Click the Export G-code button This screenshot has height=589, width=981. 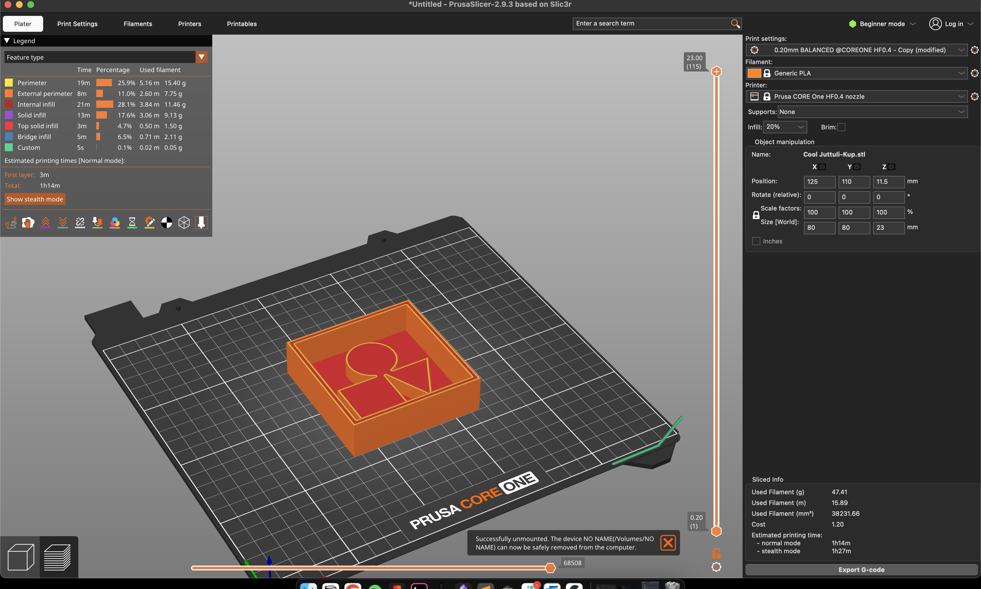click(861, 569)
